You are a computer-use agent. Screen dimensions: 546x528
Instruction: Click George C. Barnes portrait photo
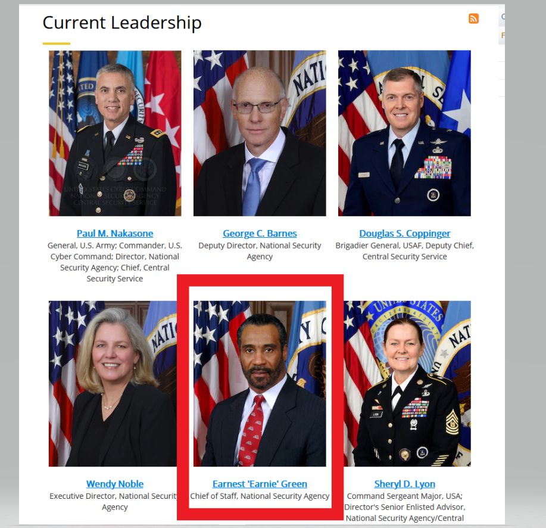click(x=260, y=133)
